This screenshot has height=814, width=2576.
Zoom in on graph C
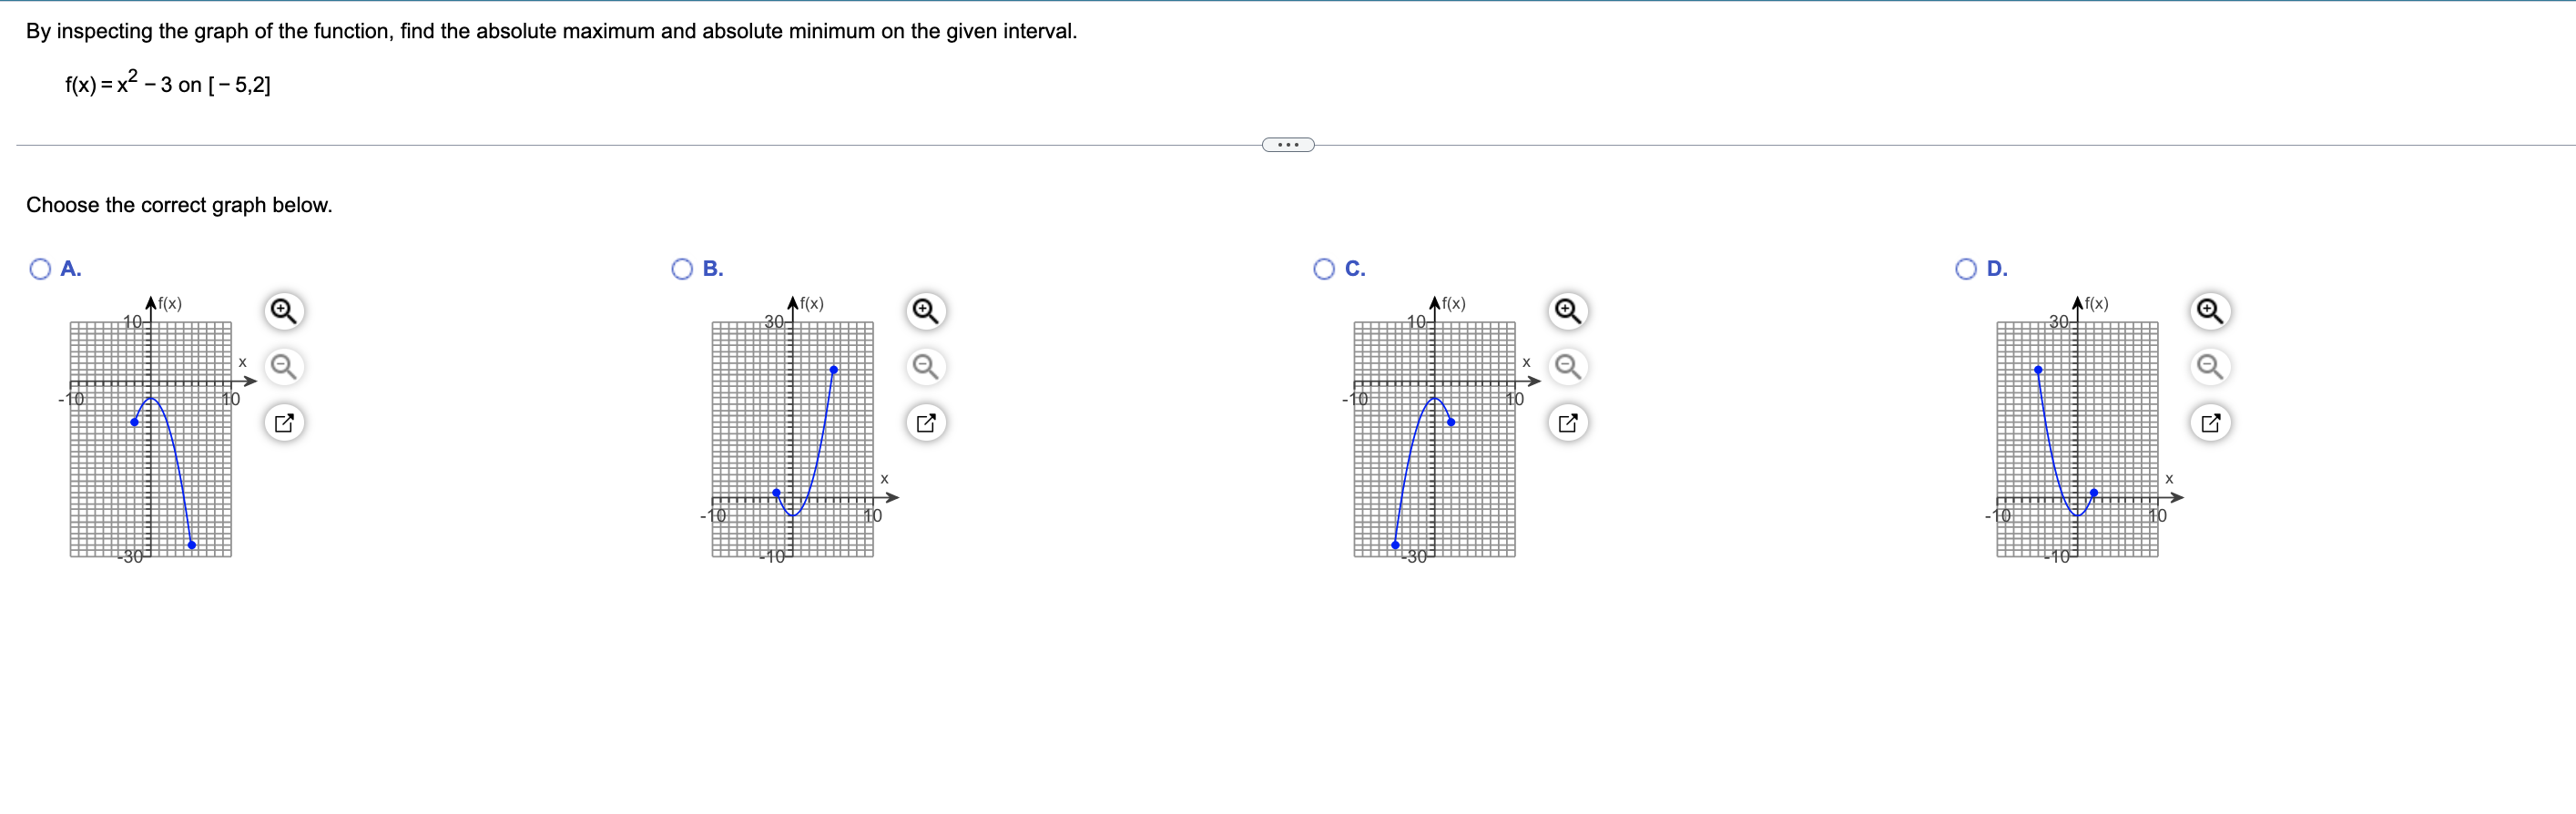point(1568,311)
